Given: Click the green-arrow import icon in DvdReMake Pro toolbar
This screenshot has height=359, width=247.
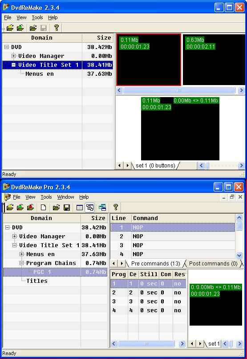Looking at the screenshot, I should coord(20,208).
